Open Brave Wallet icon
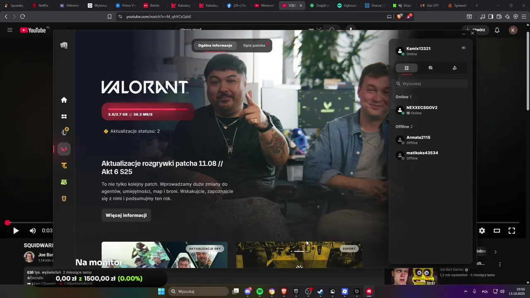Viewport: 530px width, 298px height. click(499, 17)
